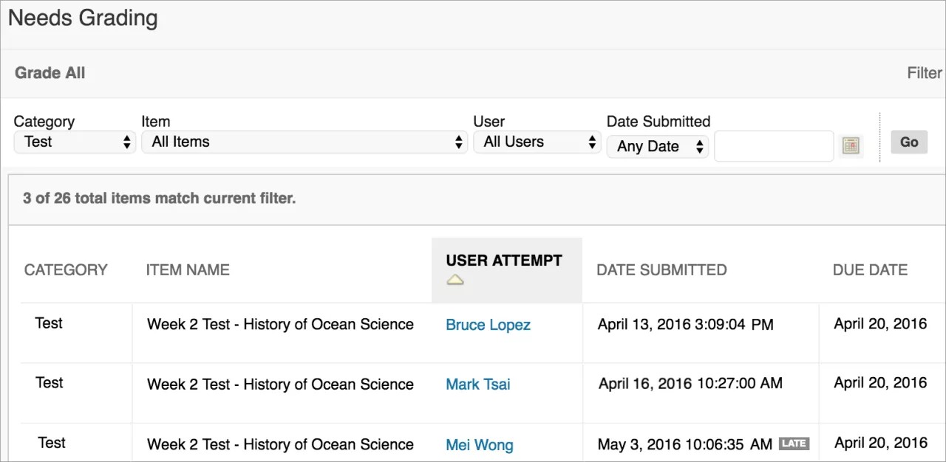Expand the Item dropdown showing All Items
Viewport: 946px width, 462px height.
point(304,142)
